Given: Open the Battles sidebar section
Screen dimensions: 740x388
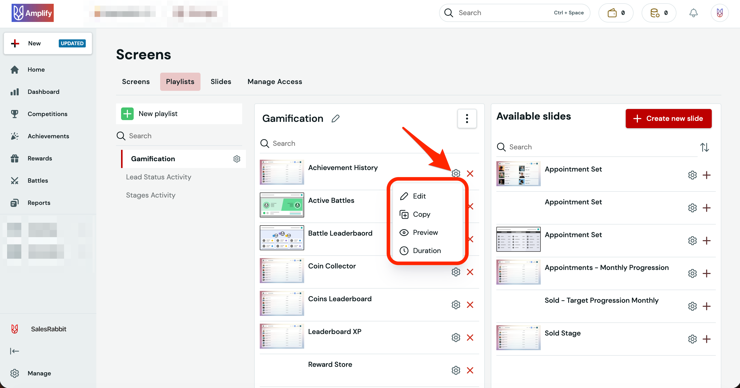Looking at the screenshot, I should tap(38, 180).
